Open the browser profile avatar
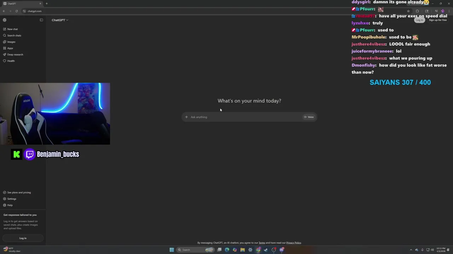This screenshot has height=254, width=453. [x=442, y=11]
